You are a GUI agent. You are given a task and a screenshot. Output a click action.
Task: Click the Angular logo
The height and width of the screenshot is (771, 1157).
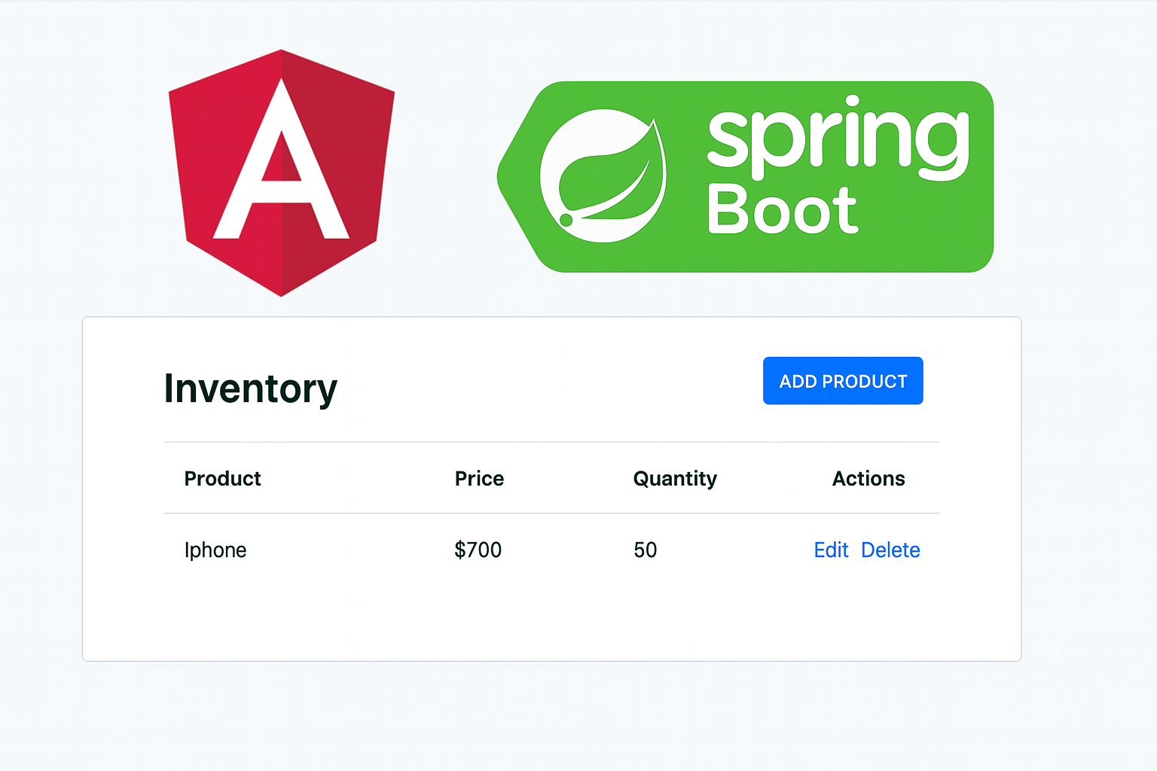tap(282, 173)
